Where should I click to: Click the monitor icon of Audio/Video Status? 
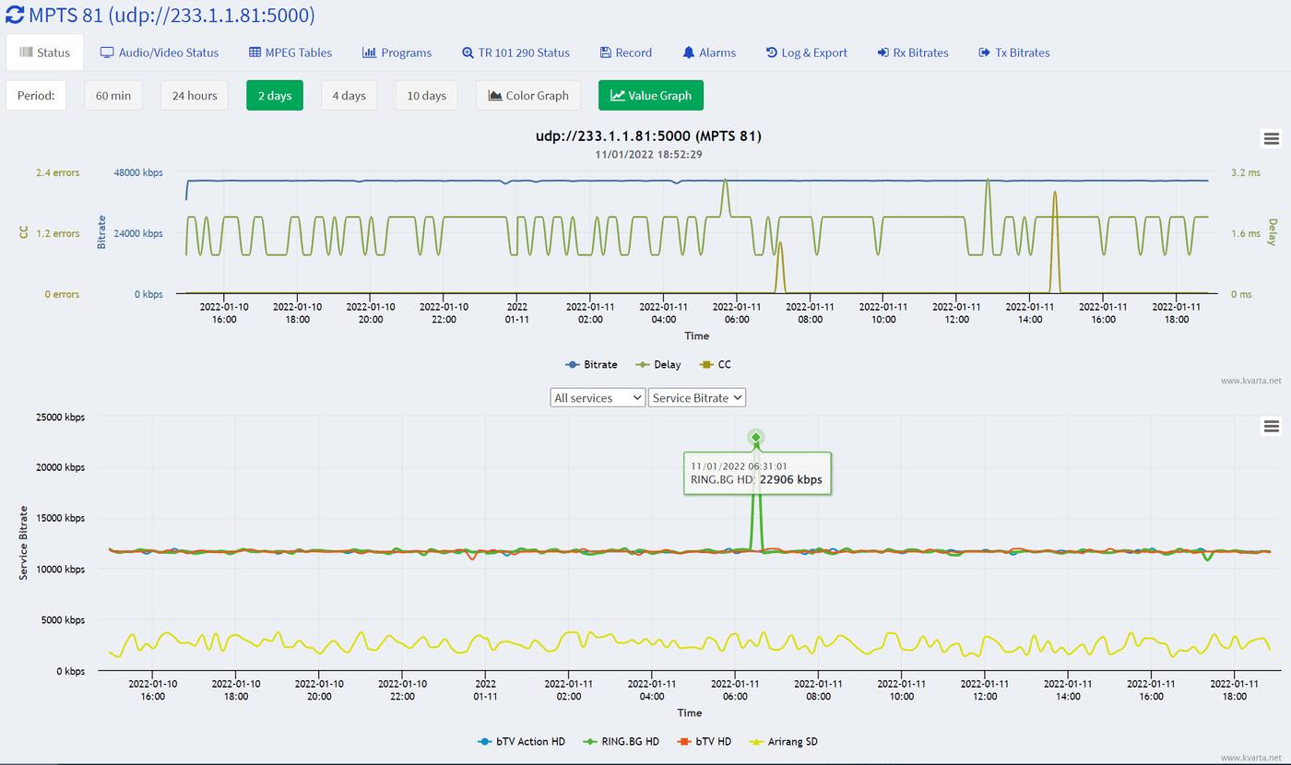(107, 53)
